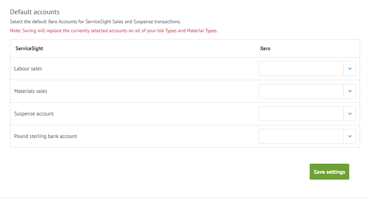Click the red Note warning text
Screen dimensions: 369x198
click(114, 31)
